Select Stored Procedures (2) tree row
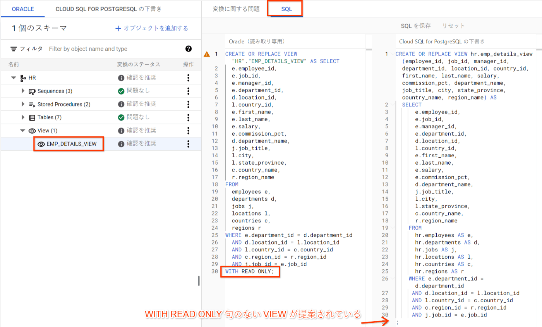 101,104
